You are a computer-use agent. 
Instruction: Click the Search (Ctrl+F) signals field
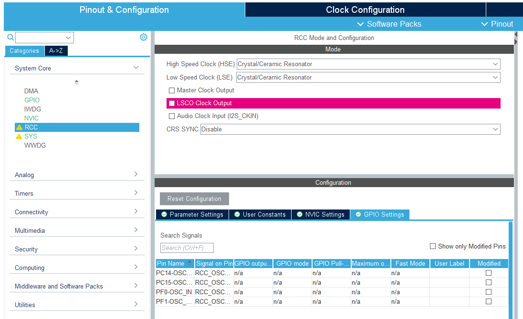tap(187, 248)
